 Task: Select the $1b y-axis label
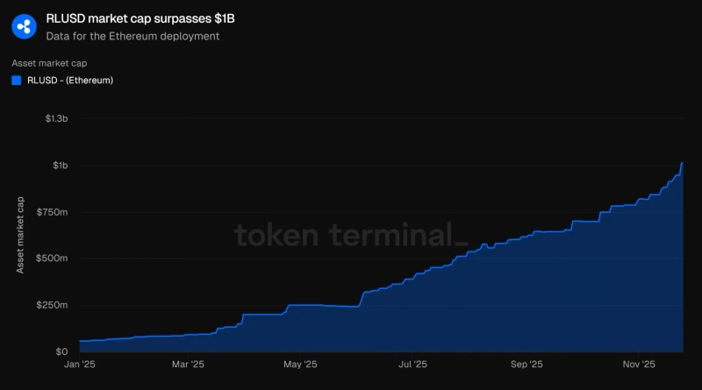point(60,166)
